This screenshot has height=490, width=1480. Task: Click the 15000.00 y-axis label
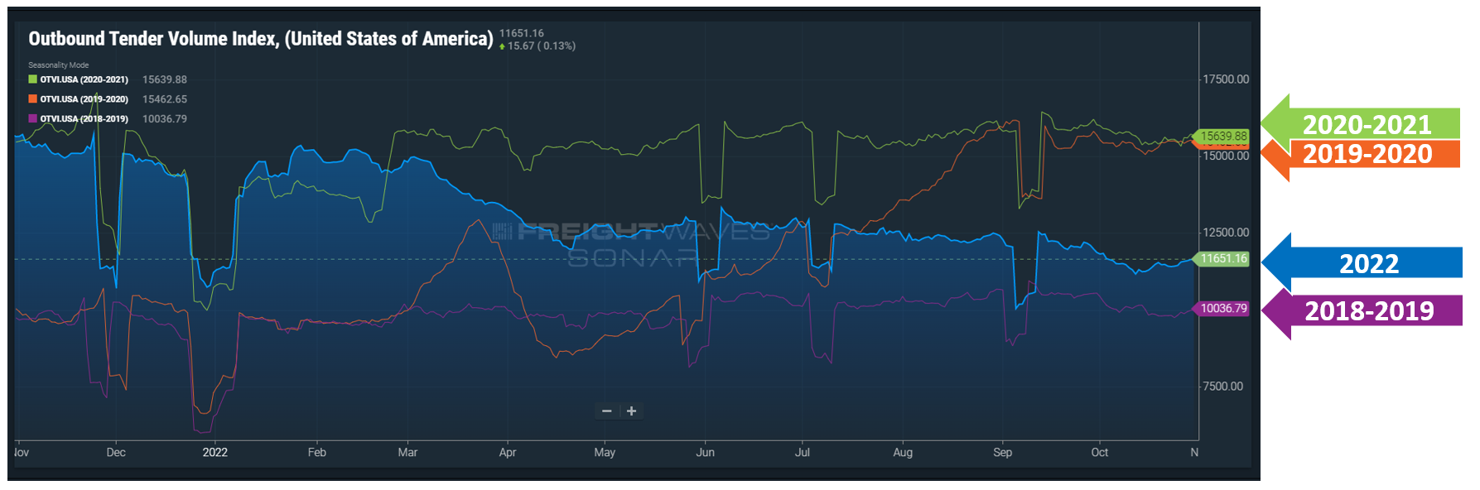click(x=1226, y=156)
